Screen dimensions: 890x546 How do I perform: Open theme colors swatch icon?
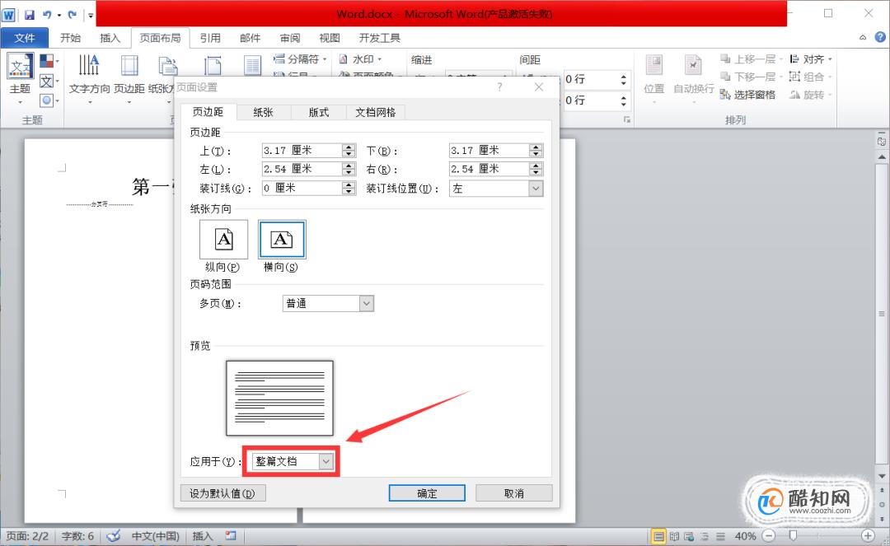point(47,61)
